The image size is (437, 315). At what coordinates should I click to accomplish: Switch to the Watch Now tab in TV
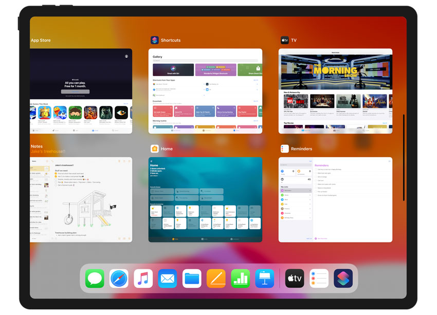point(306,131)
